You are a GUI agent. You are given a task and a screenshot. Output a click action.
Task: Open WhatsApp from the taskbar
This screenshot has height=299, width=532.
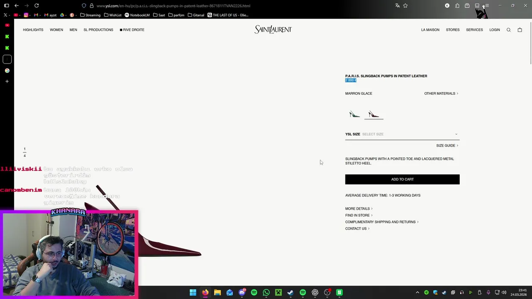266,292
